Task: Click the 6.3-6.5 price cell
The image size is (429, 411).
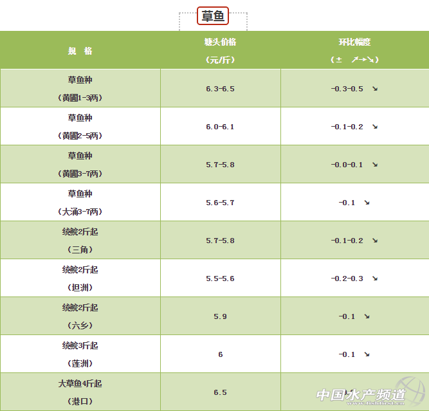Action: 220,89
